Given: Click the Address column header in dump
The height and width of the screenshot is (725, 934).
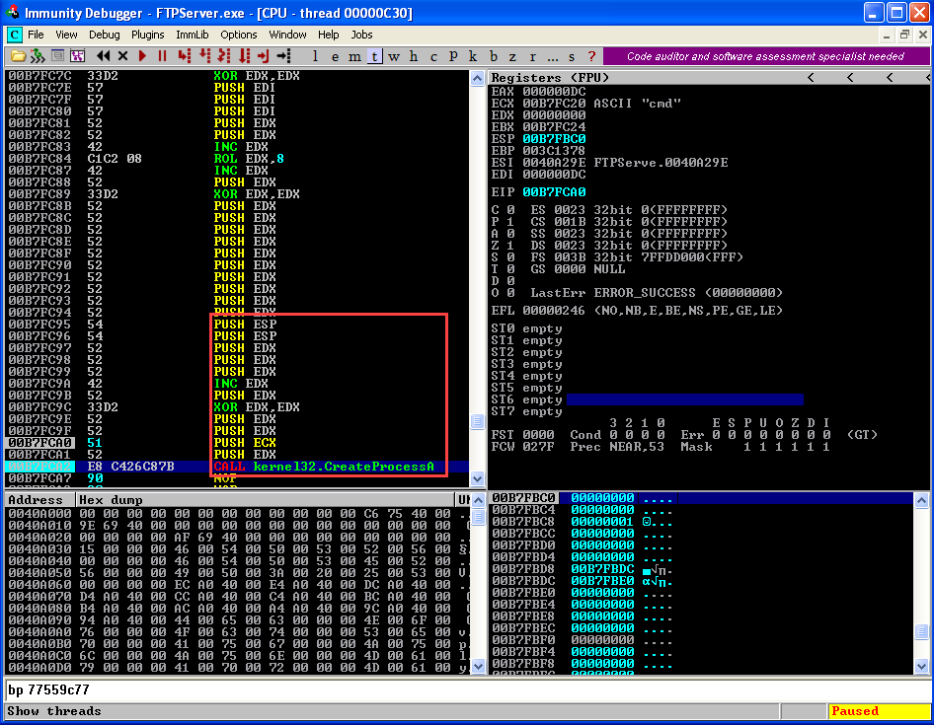Looking at the screenshot, I should (39, 500).
